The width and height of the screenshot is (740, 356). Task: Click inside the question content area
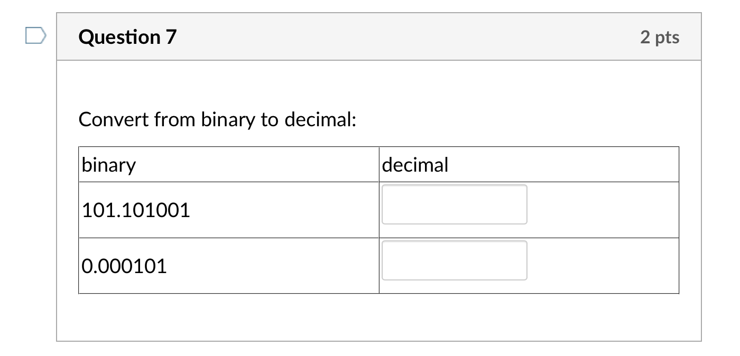tap(378, 317)
